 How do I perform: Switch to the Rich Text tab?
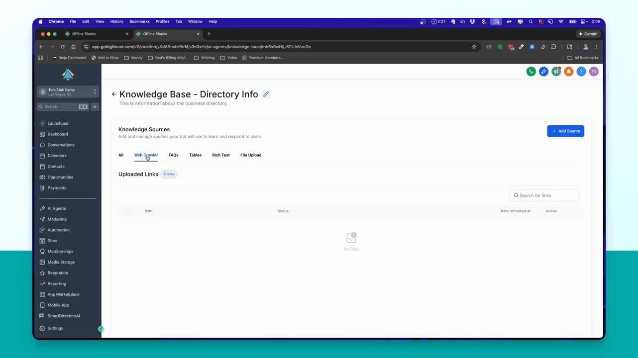click(x=221, y=155)
